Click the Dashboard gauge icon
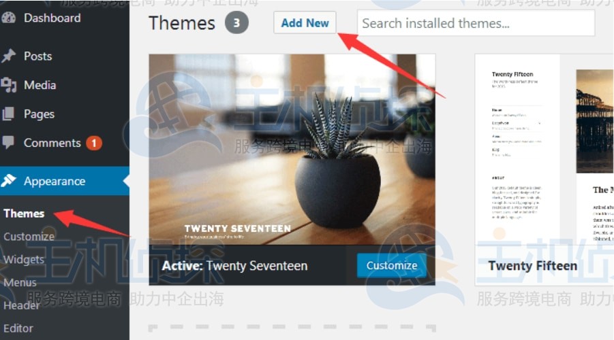The image size is (614, 340). click(8, 18)
